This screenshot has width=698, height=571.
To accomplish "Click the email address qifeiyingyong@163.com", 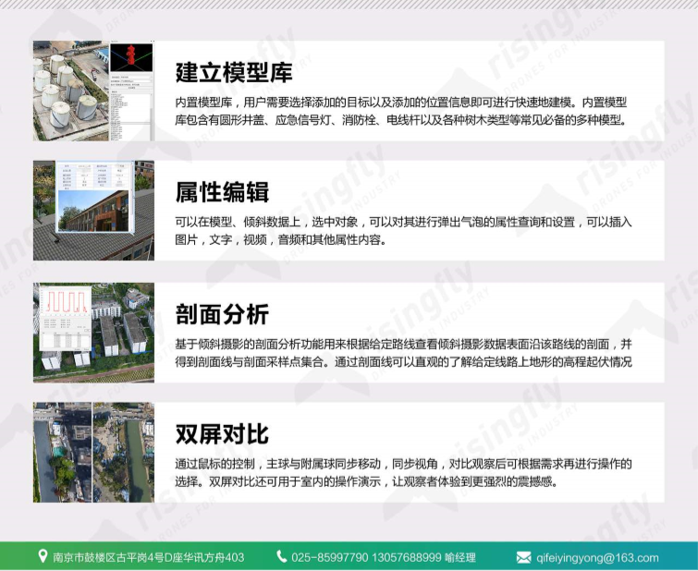I will pyautogui.click(x=597, y=557).
